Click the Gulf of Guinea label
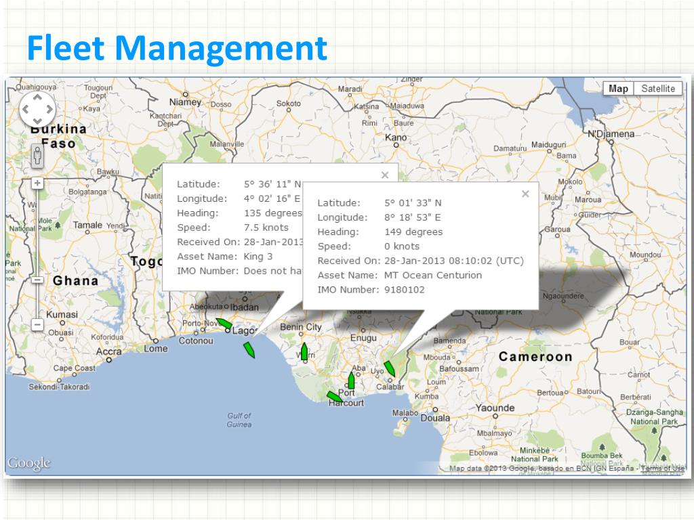Image resolution: width=694 pixels, height=520 pixels. tap(239, 420)
